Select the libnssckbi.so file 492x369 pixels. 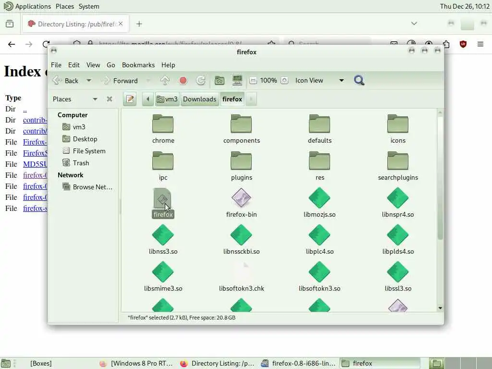coord(241,240)
